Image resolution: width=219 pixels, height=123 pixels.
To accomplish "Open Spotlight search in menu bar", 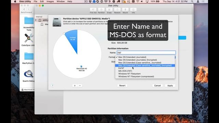I will pyautogui.click(x=192, y=1).
